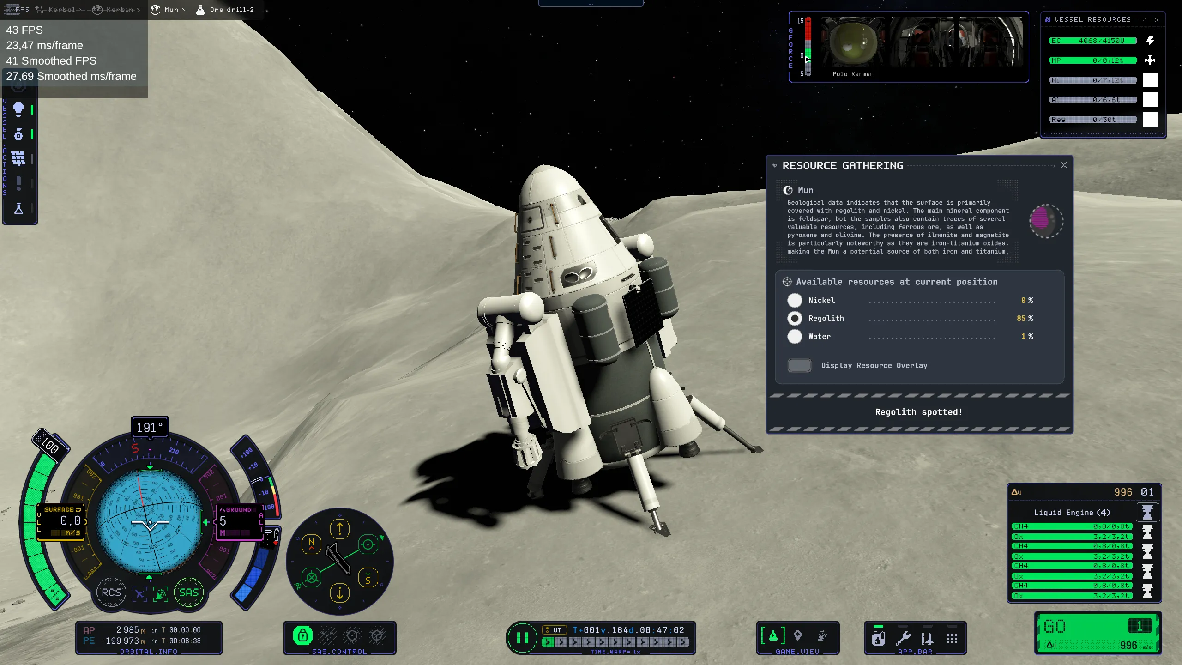
Task: Select SAS anti-normal S marker
Action: pyautogui.click(x=368, y=578)
